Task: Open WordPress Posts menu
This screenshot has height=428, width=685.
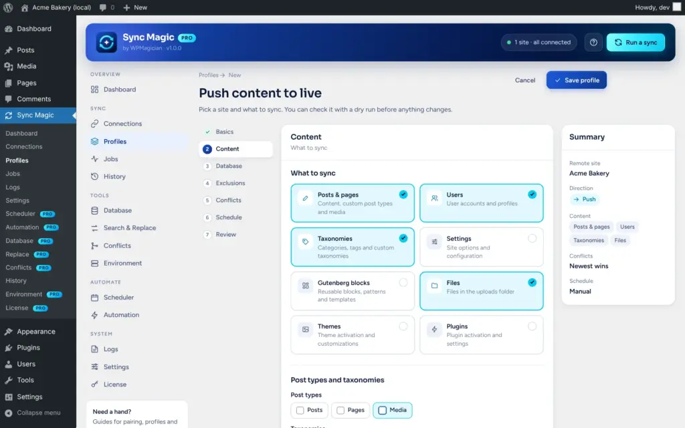Action: coord(38,50)
